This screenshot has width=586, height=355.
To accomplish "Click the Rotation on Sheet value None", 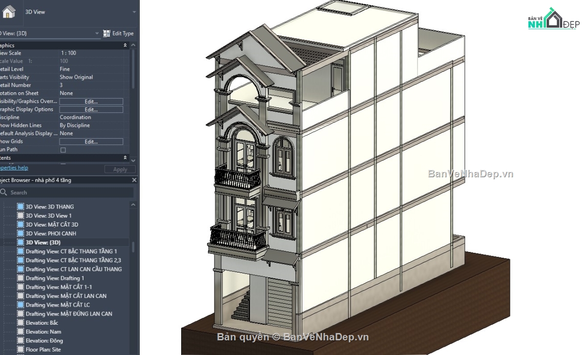I will [66, 93].
